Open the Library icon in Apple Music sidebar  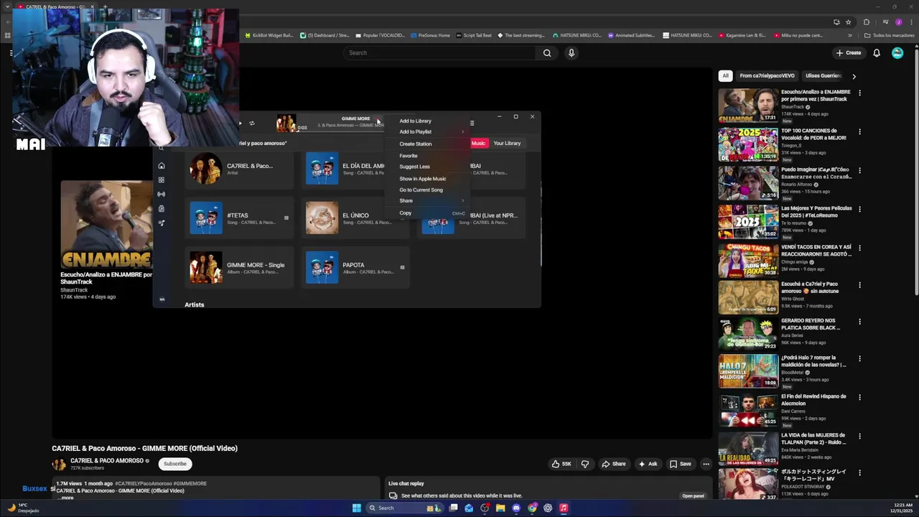[x=162, y=209]
